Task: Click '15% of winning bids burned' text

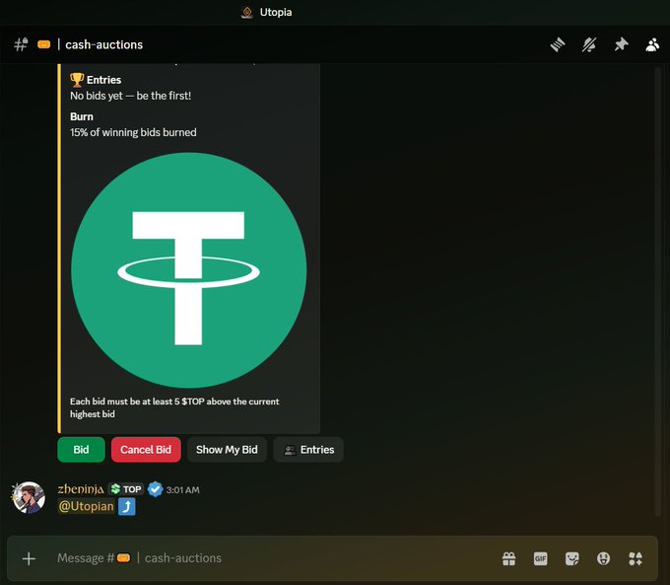Action: click(133, 132)
